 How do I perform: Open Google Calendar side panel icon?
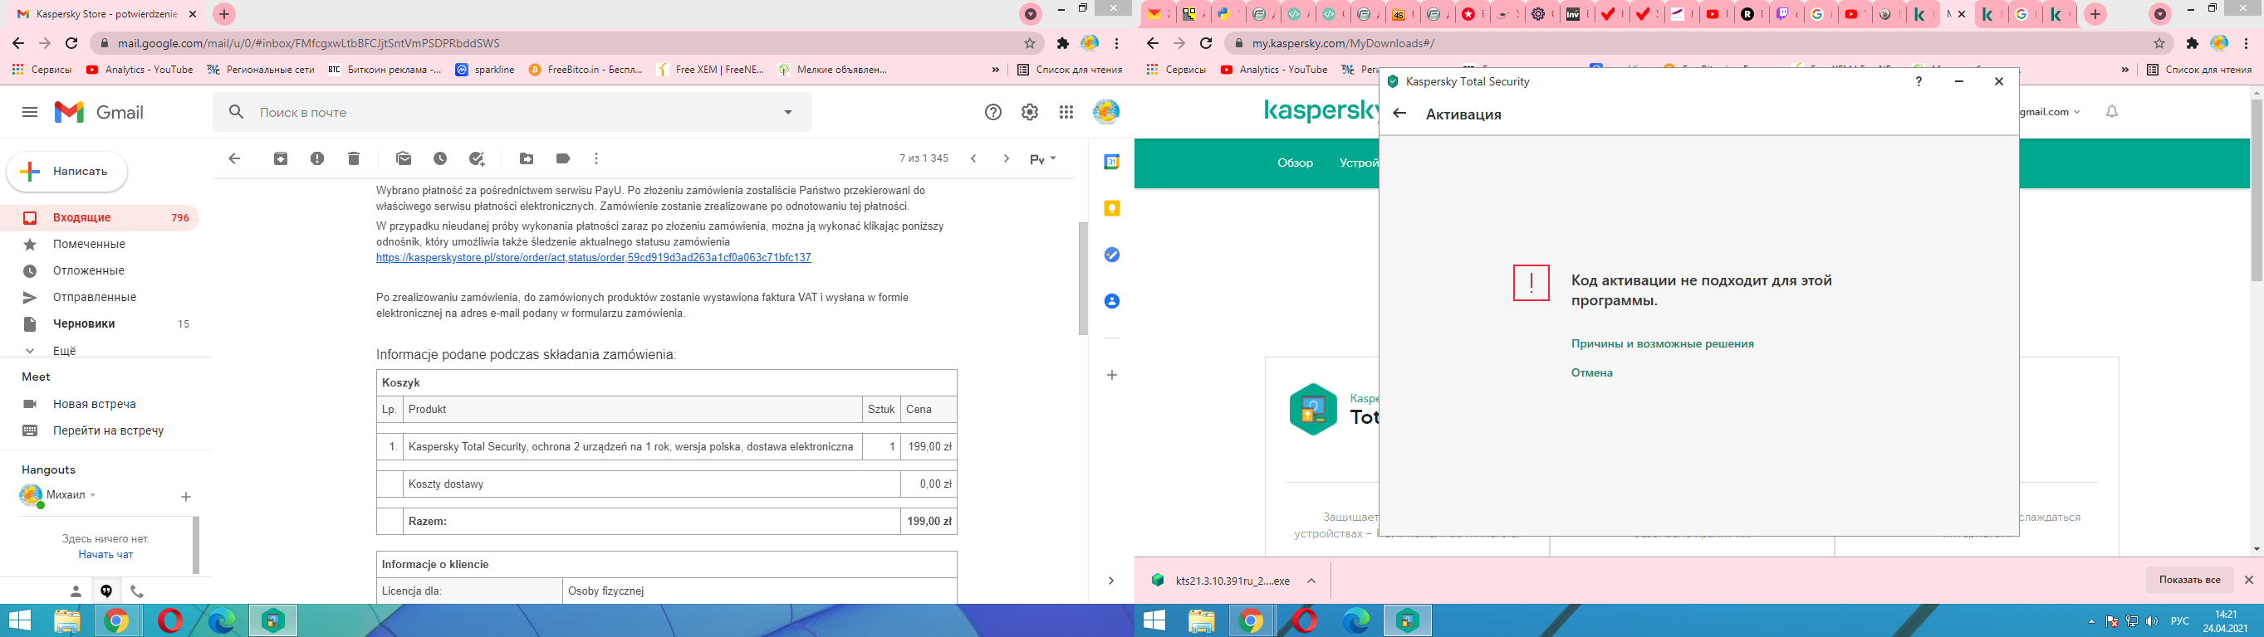1112,163
